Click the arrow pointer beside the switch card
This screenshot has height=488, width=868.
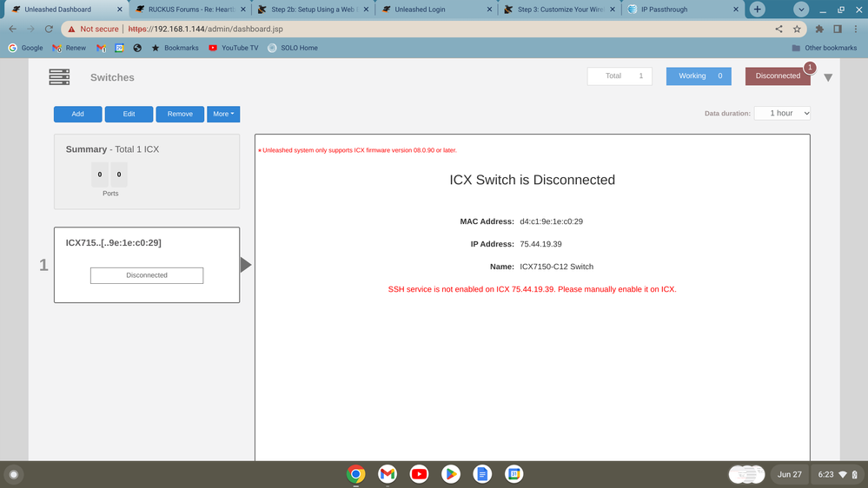(246, 265)
